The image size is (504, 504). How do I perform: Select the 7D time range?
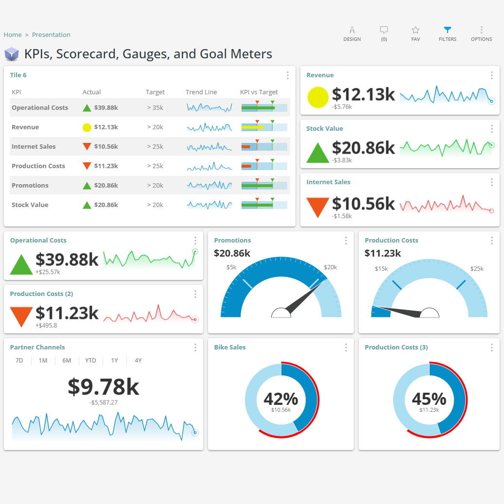point(19,361)
